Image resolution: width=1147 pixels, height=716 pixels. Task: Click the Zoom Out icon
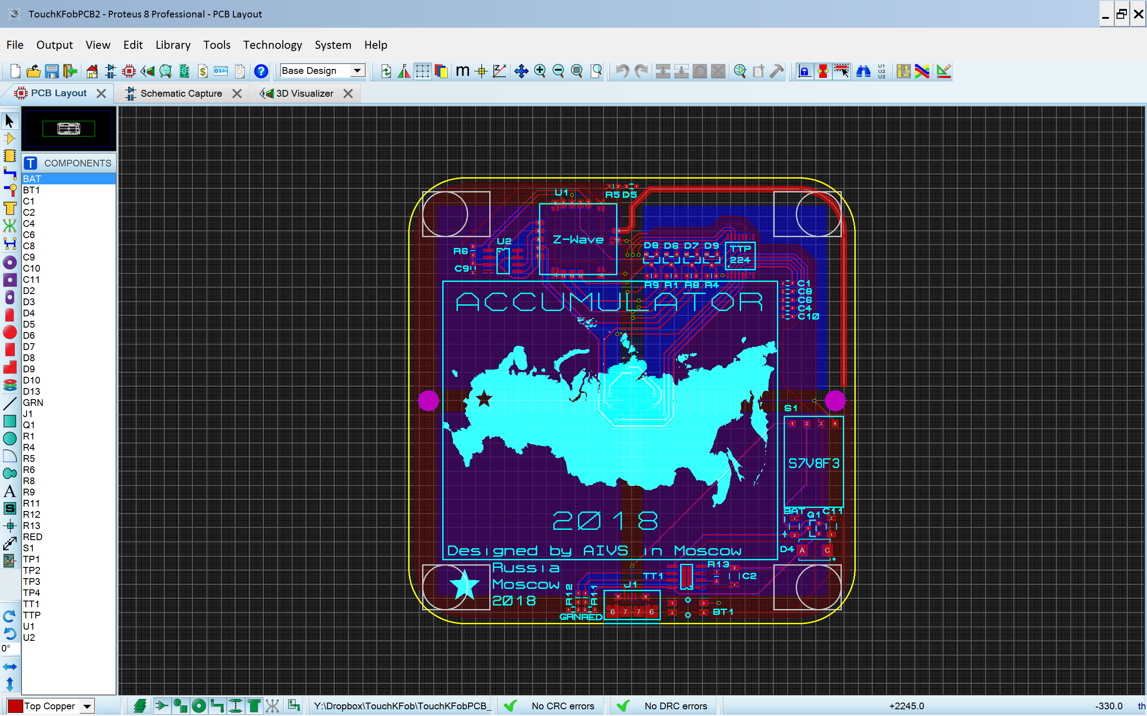[x=558, y=72]
